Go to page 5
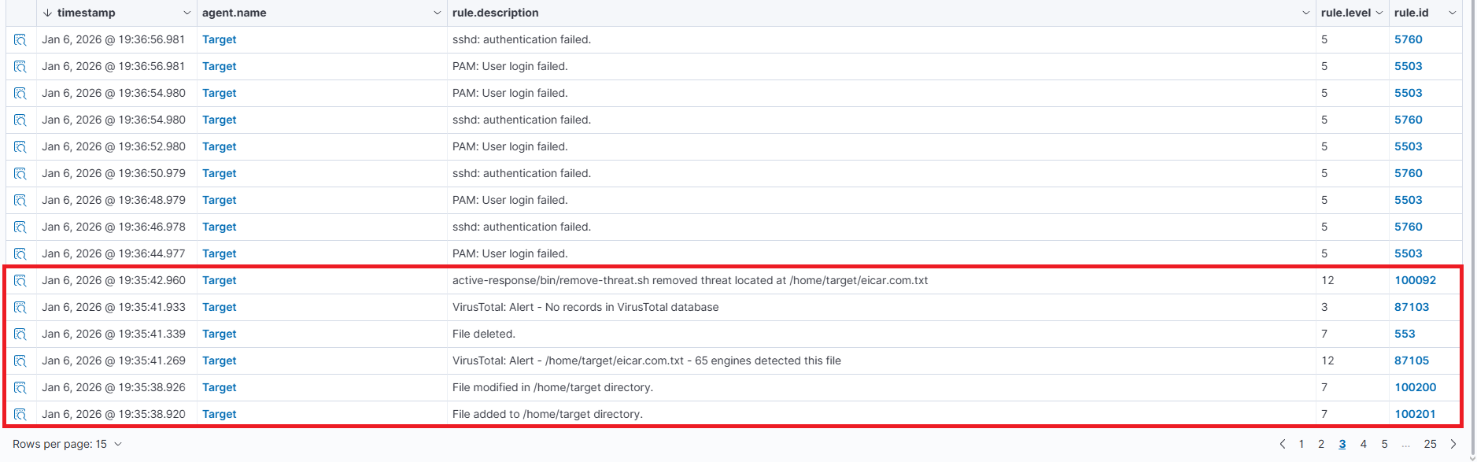This screenshot has width=1477, height=462. point(1385,444)
